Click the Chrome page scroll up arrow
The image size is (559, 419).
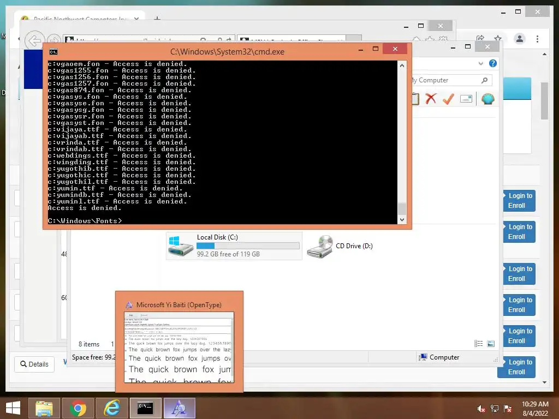tap(544, 54)
